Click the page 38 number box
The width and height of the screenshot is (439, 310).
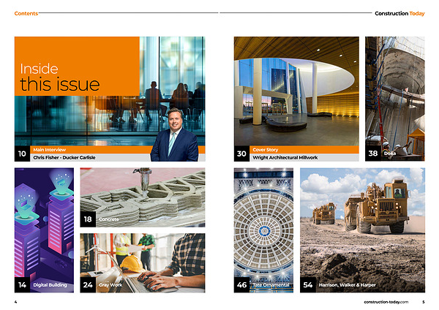[373, 154]
